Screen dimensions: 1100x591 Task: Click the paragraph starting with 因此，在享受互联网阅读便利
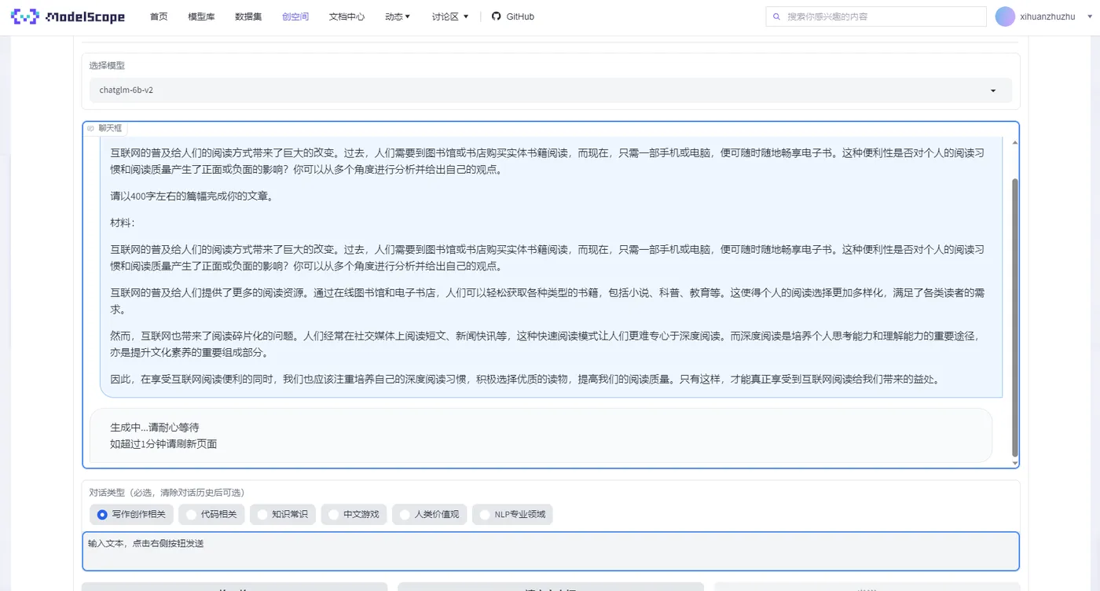point(525,379)
